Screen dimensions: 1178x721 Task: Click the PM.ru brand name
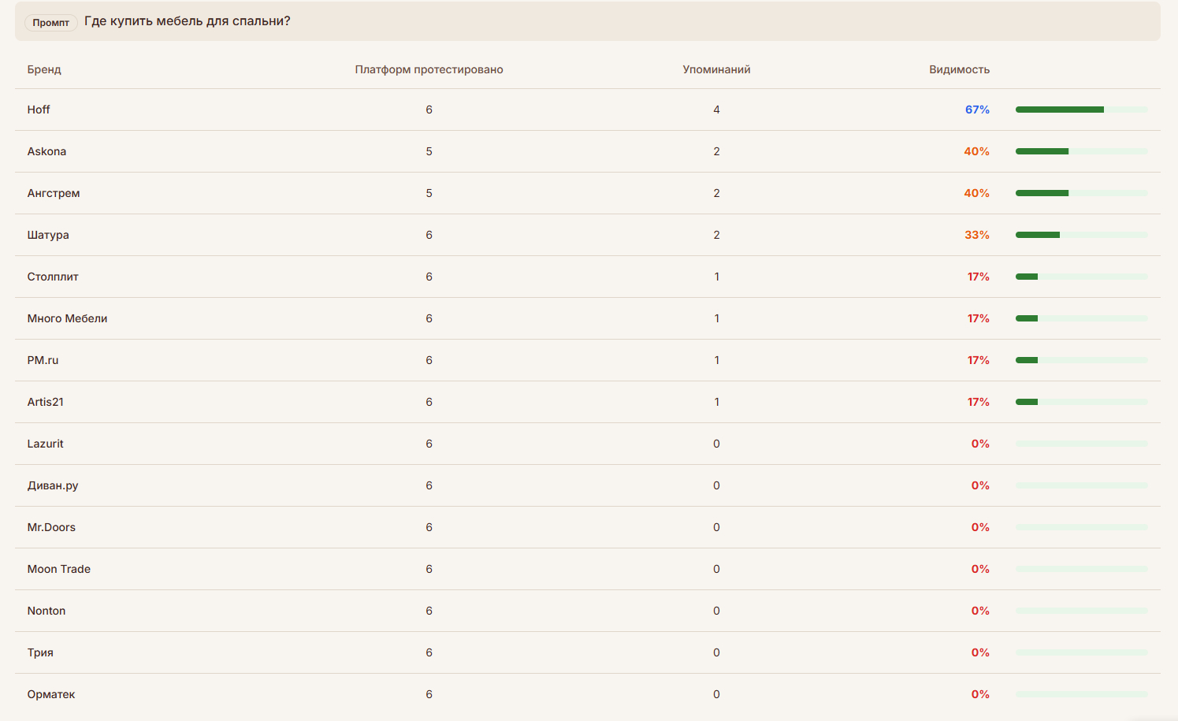43,360
